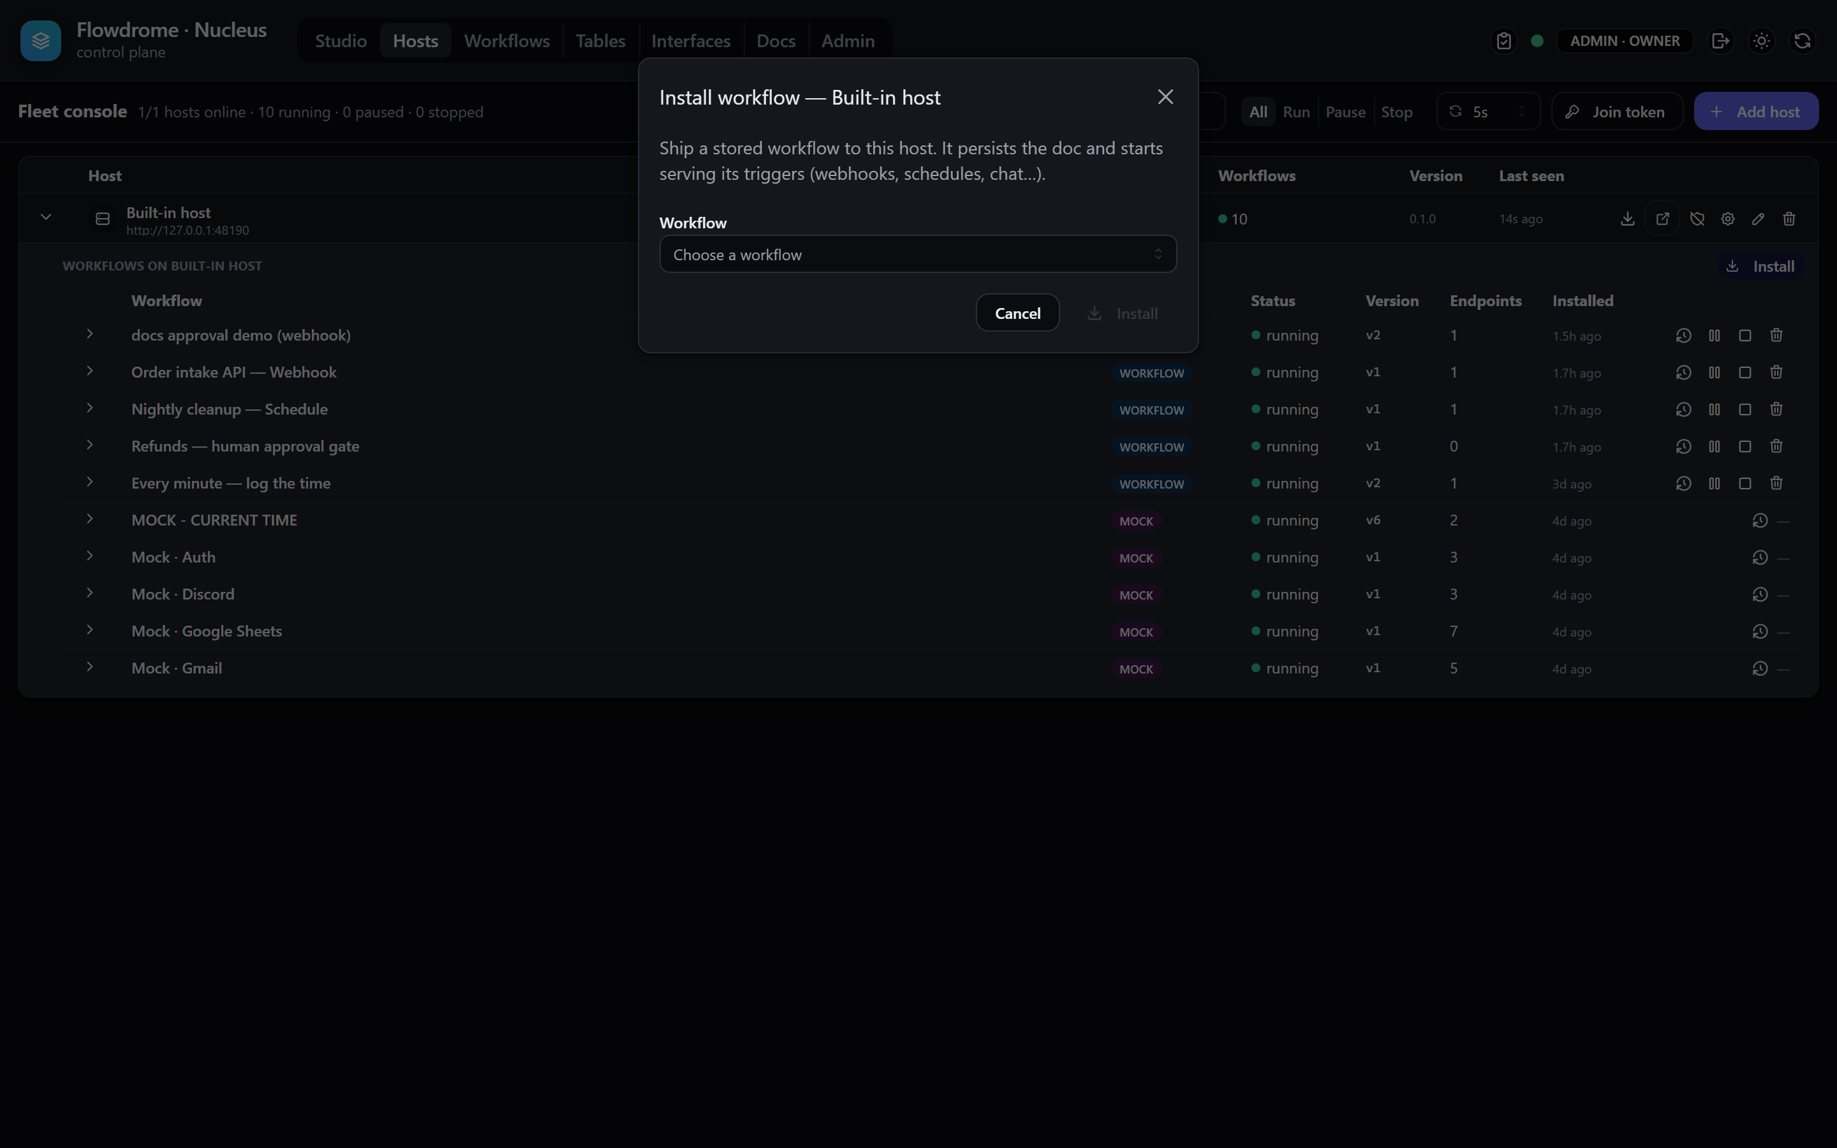View history for docs approval demo workflow

pos(1684,335)
